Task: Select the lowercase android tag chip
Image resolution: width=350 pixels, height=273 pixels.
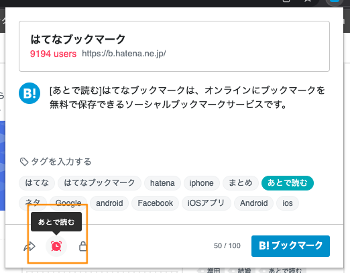Action: [109, 203]
